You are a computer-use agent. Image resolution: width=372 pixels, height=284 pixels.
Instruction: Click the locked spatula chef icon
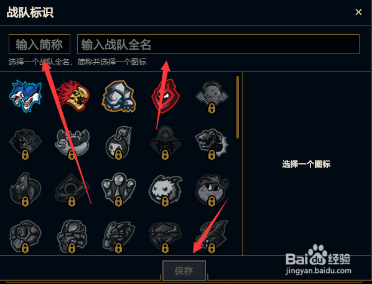(x=212, y=97)
